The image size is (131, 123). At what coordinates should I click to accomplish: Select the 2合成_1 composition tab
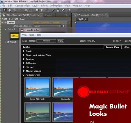(x=82, y=19)
